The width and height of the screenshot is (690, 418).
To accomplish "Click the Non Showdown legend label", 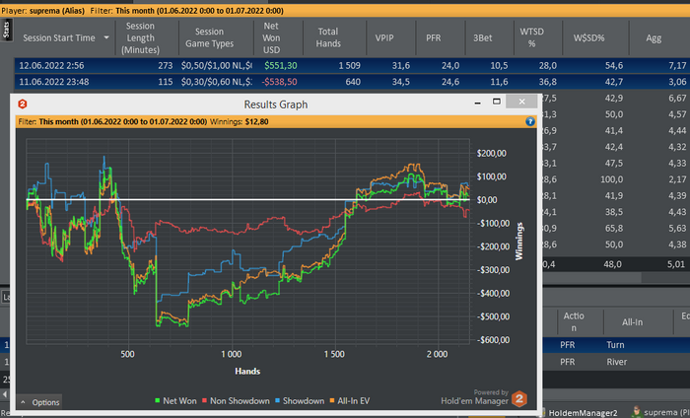I will (x=240, y=401).
